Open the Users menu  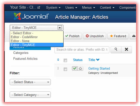(x=71, y=8)
